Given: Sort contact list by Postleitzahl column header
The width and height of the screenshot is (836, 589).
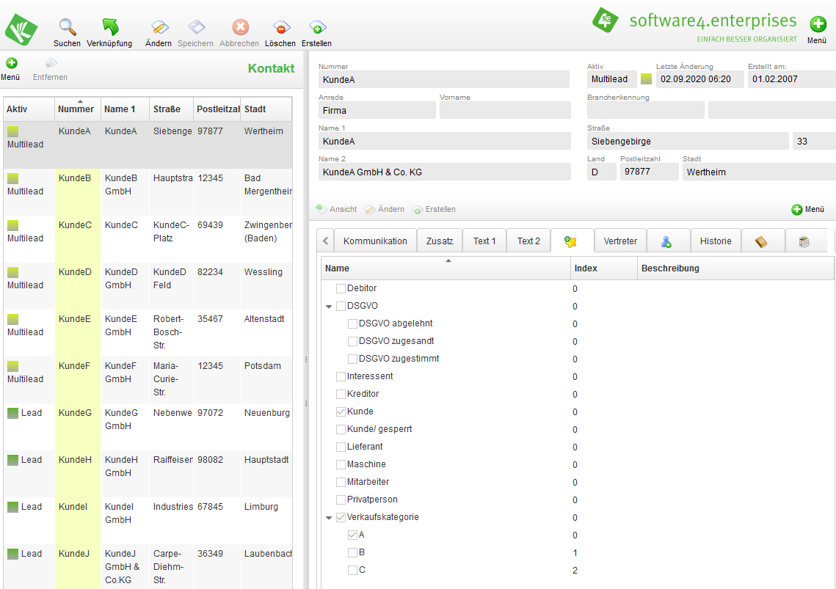Looking at the screenshot, I should tap(217, 109).
